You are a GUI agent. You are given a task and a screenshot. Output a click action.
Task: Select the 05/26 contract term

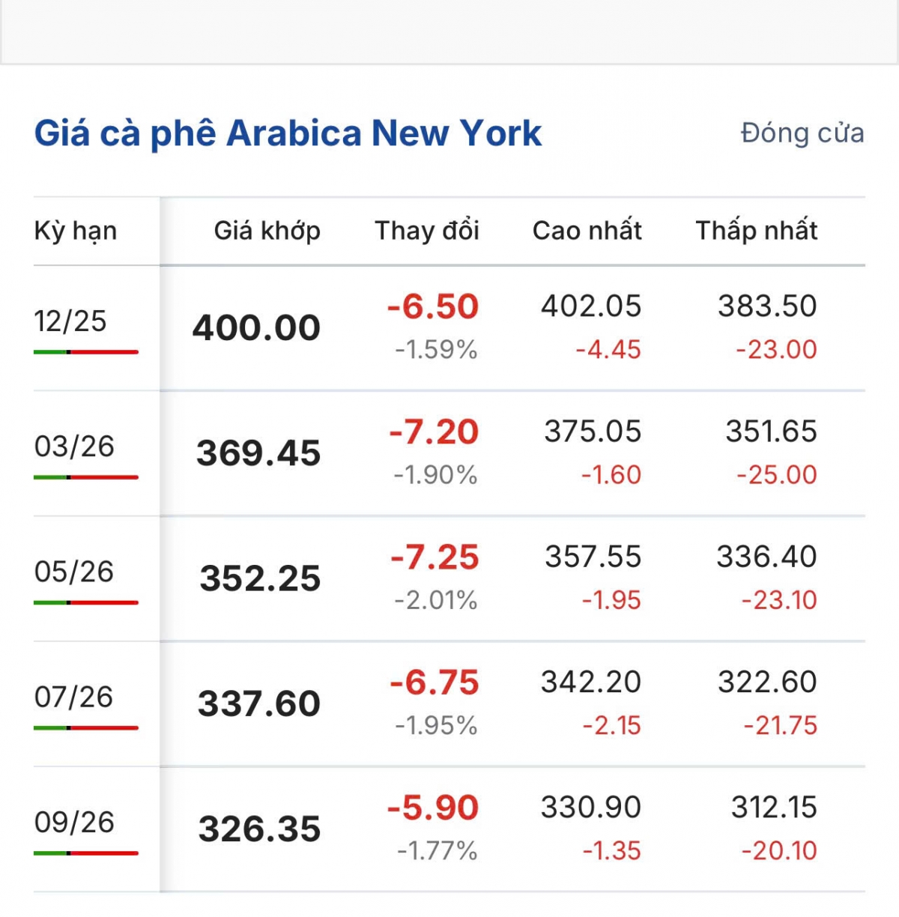point(74,572)
